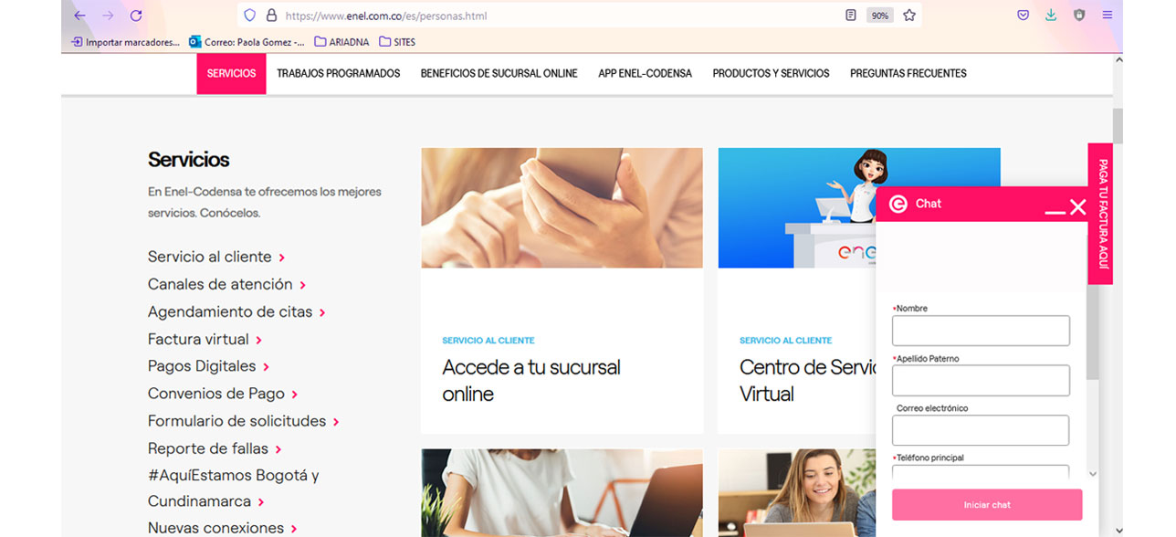Click the Reporte de fallas link
The height and width of the screenshot is (537, 1176).
[215, 448]
